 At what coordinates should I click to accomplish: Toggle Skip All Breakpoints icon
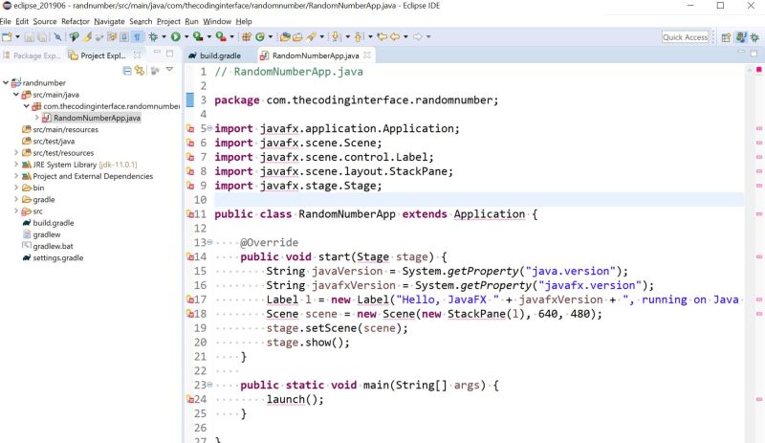pyautogui.click(x=57, y=36)
